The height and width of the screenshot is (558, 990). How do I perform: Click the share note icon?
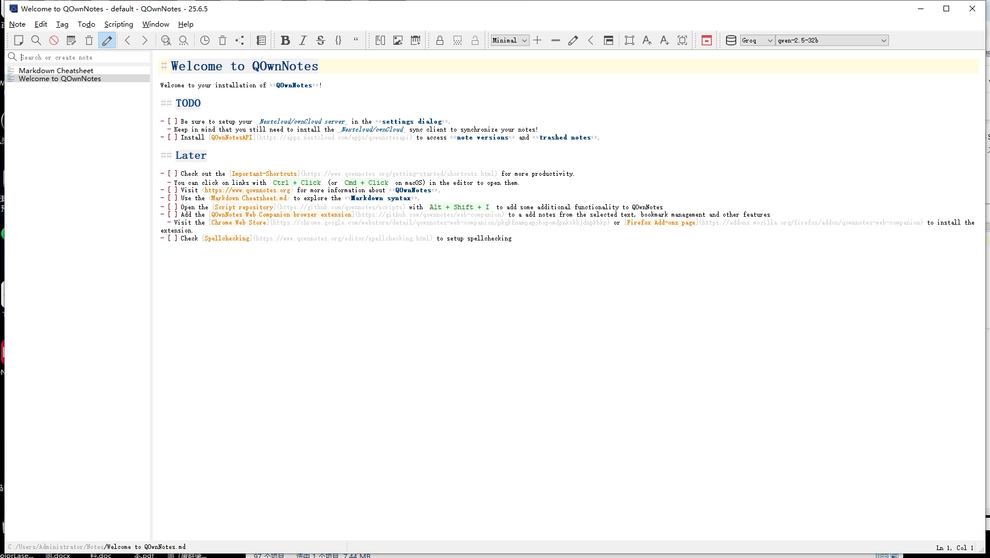[x=240, y=40]
